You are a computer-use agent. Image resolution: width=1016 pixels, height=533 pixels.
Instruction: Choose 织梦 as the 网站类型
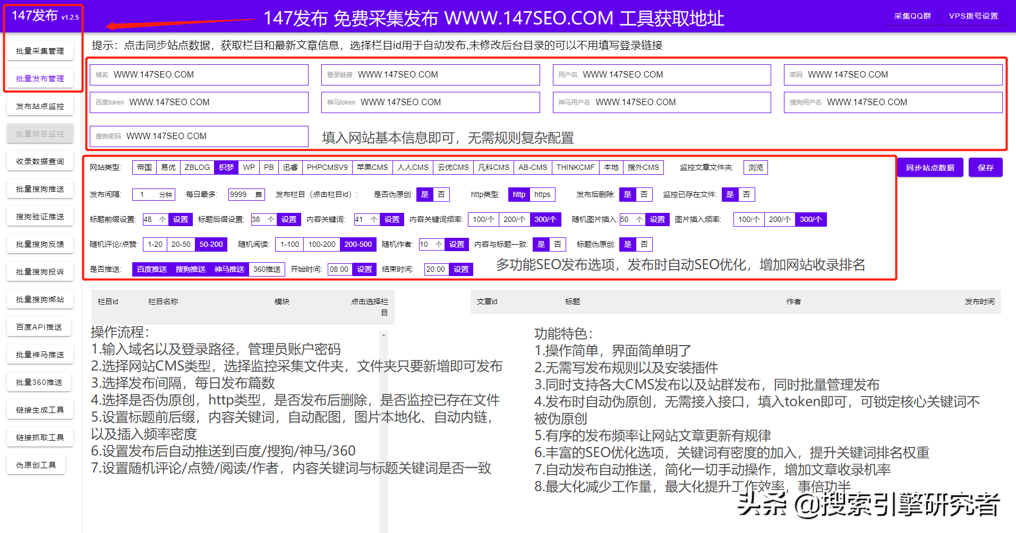click(226, 167)
